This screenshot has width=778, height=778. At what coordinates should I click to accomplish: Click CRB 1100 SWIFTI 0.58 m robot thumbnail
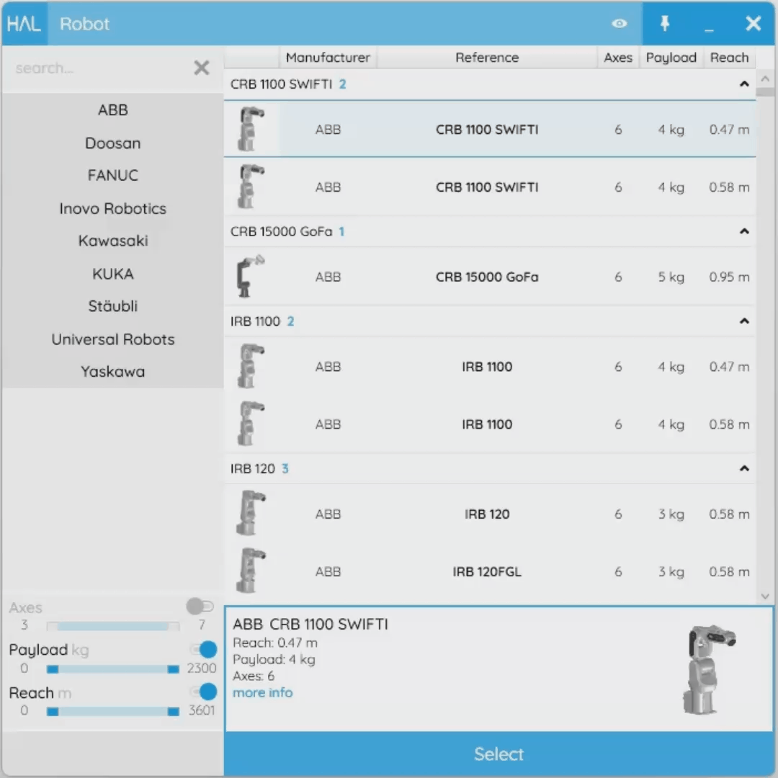tap(251, 187)
